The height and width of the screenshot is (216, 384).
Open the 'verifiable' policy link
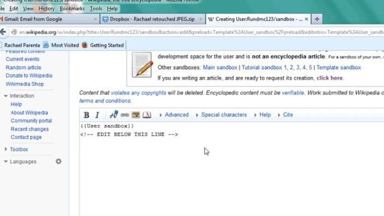click(x=293, y=92)
